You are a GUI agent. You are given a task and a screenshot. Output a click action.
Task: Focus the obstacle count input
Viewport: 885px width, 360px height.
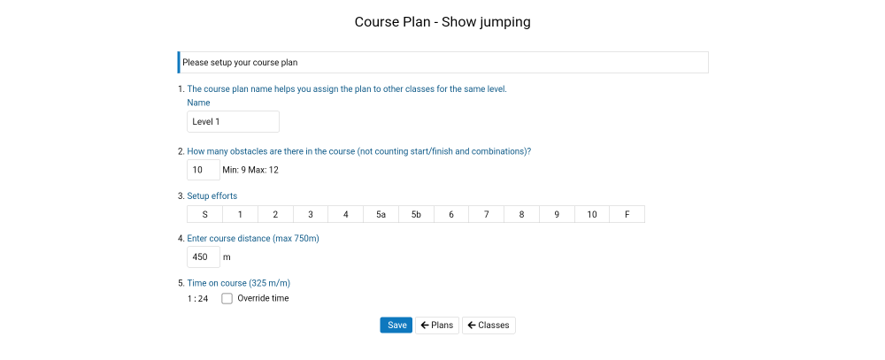point(203,170)
